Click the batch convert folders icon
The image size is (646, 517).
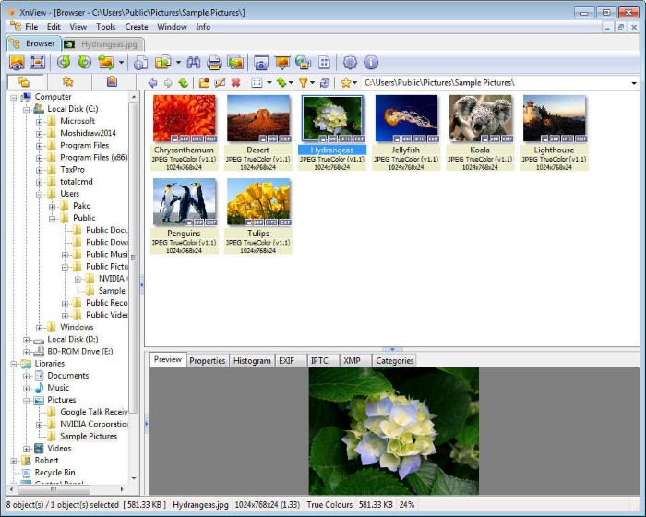click(x=163, y=63)
